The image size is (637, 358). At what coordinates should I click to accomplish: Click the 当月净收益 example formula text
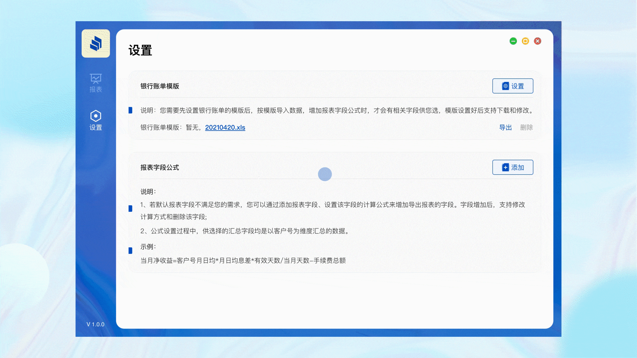(x=243, y=261)
